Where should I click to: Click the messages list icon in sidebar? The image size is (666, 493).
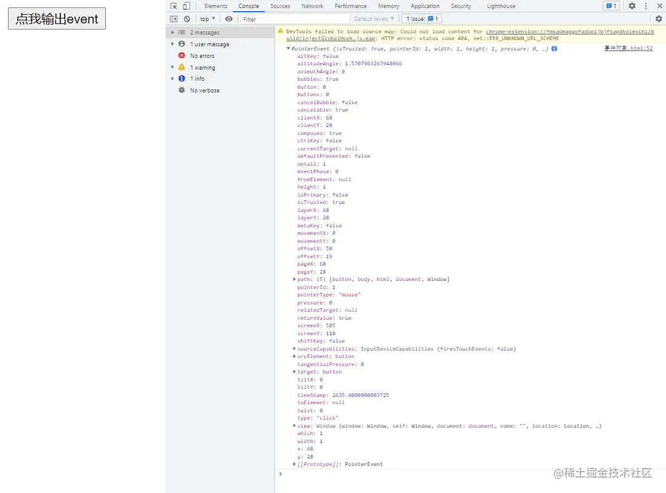[x=182, y=32]
